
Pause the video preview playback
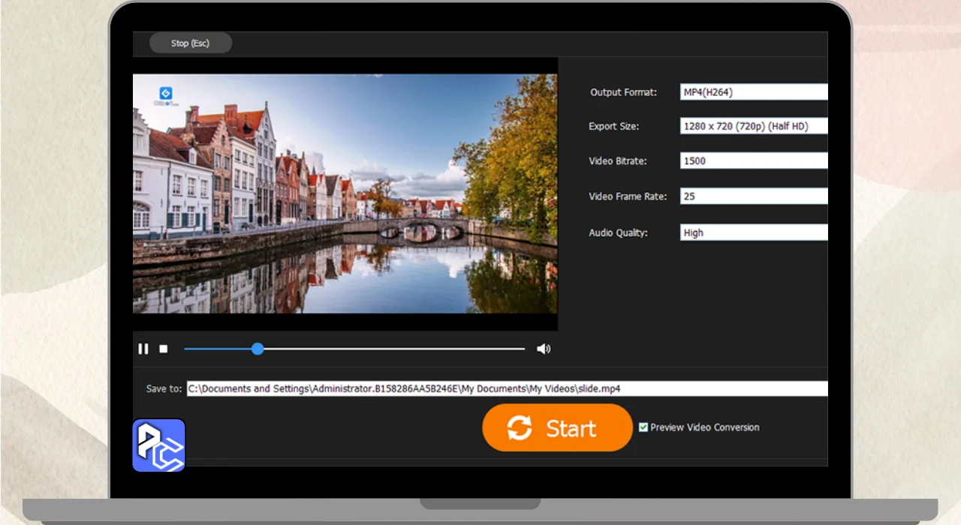(x=143, y=349)
